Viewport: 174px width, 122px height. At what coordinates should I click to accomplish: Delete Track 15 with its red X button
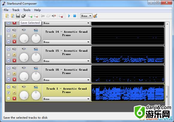tap(14, 61)
